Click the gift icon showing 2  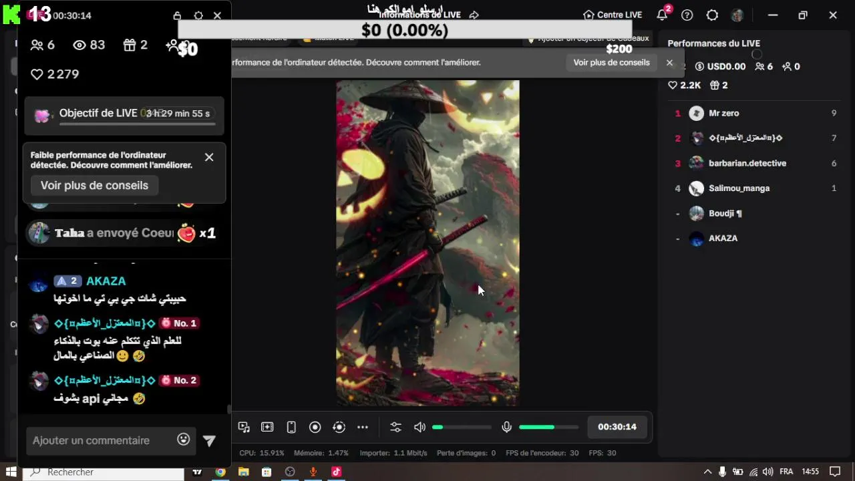coord(130,45)
